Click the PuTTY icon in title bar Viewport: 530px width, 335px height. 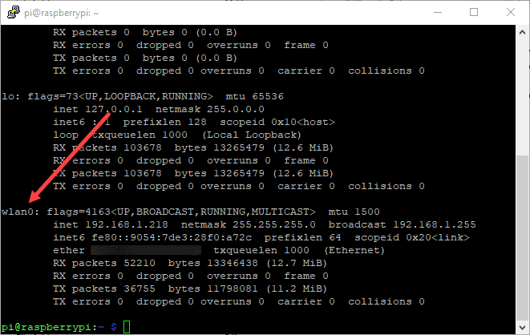pos(13,13)
